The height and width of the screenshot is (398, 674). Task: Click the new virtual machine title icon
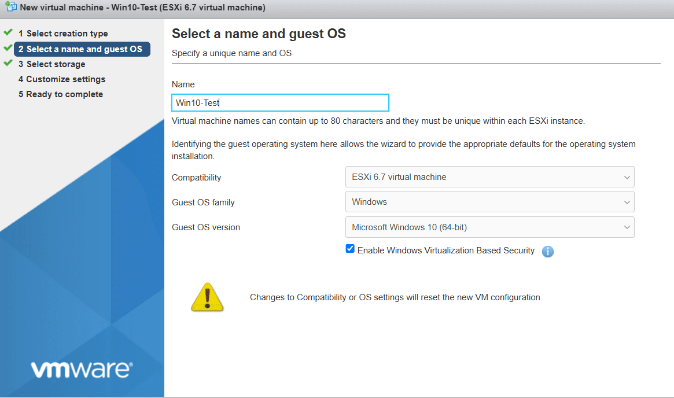tap(11, 7)
